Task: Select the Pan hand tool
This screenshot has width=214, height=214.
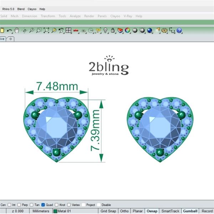Action: (17, 31)
